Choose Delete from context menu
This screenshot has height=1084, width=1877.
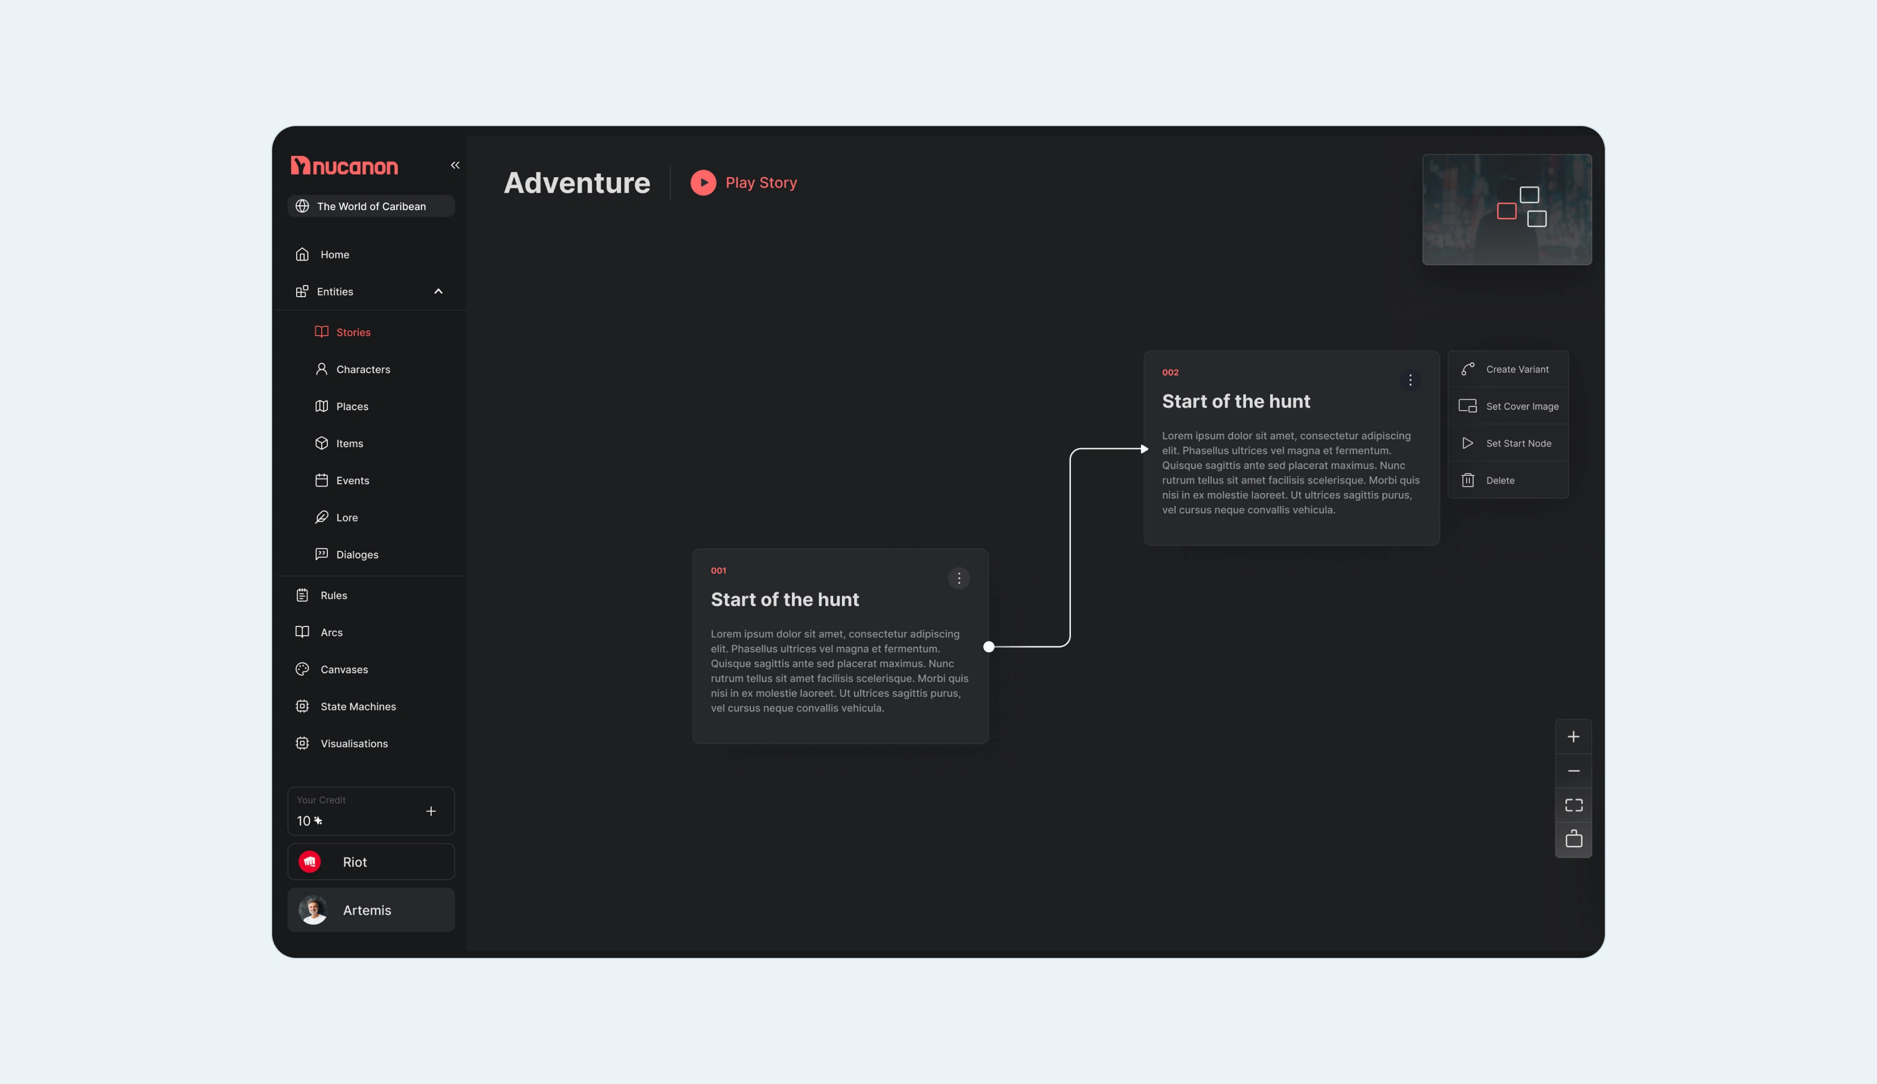[1508, 480]
